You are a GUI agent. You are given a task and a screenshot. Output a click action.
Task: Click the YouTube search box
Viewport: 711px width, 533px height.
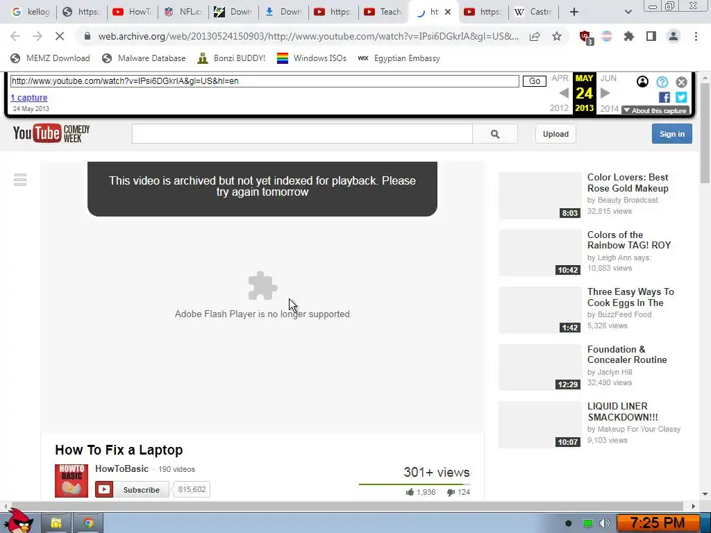(302, 134)
